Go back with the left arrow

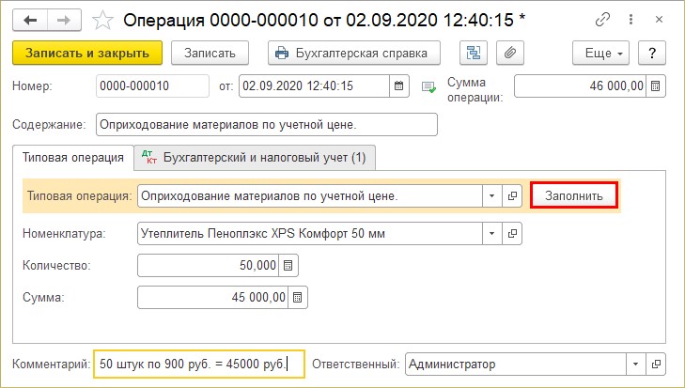(30, 20)
